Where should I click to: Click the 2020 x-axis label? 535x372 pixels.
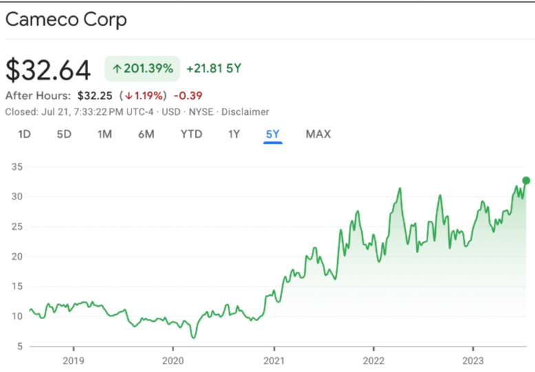pyautogui.click(x=173, y=361)
